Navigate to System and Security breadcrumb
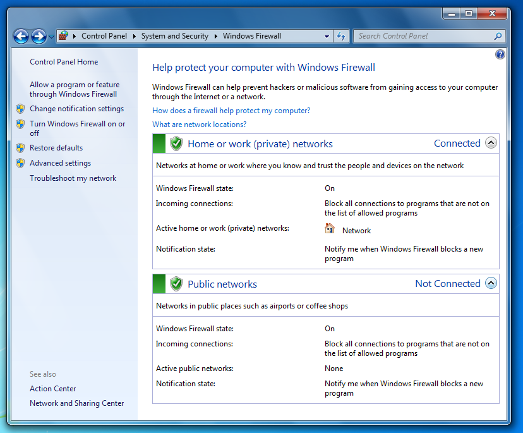The image size is (523, 433). [175, 36]
